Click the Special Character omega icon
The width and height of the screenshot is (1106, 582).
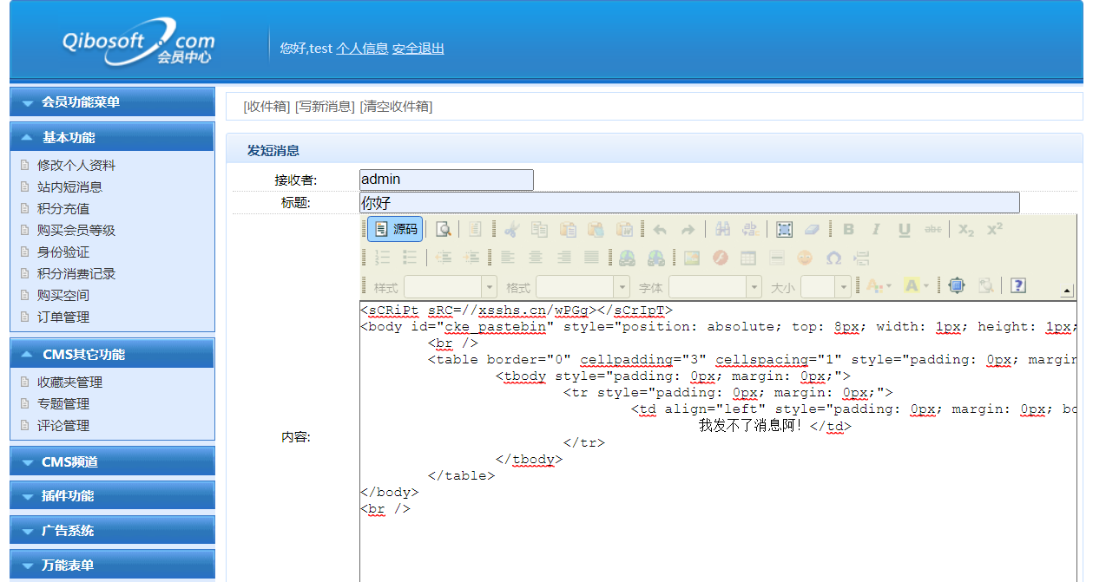tap(833, 258)
